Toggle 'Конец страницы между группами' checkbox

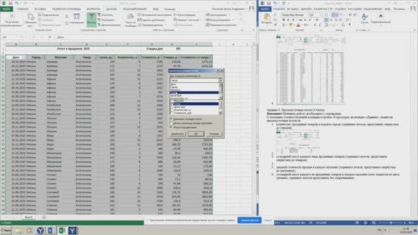pyautogui.click(x=171, y=123)
